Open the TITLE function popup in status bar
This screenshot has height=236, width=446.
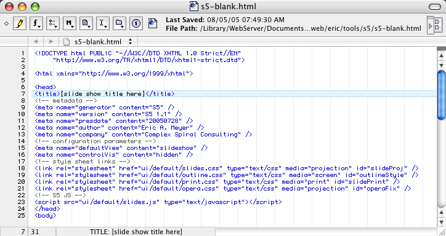coord(136,232)
